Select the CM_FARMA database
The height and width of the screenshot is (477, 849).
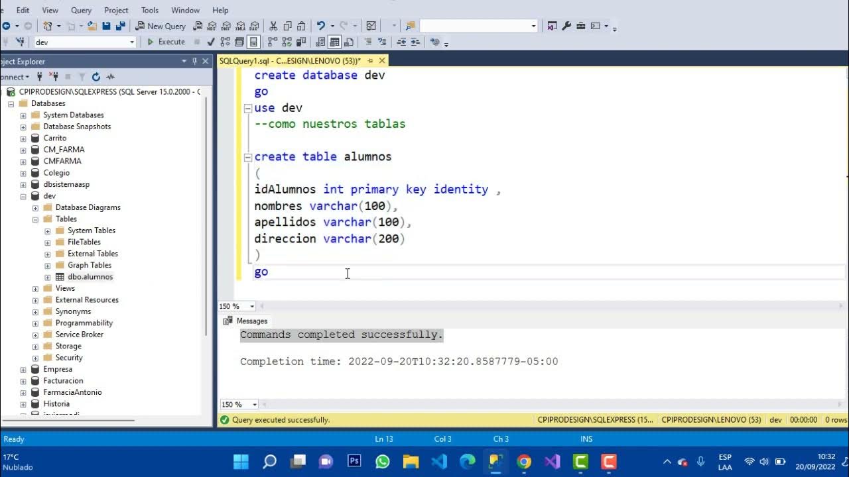point(64,150)
